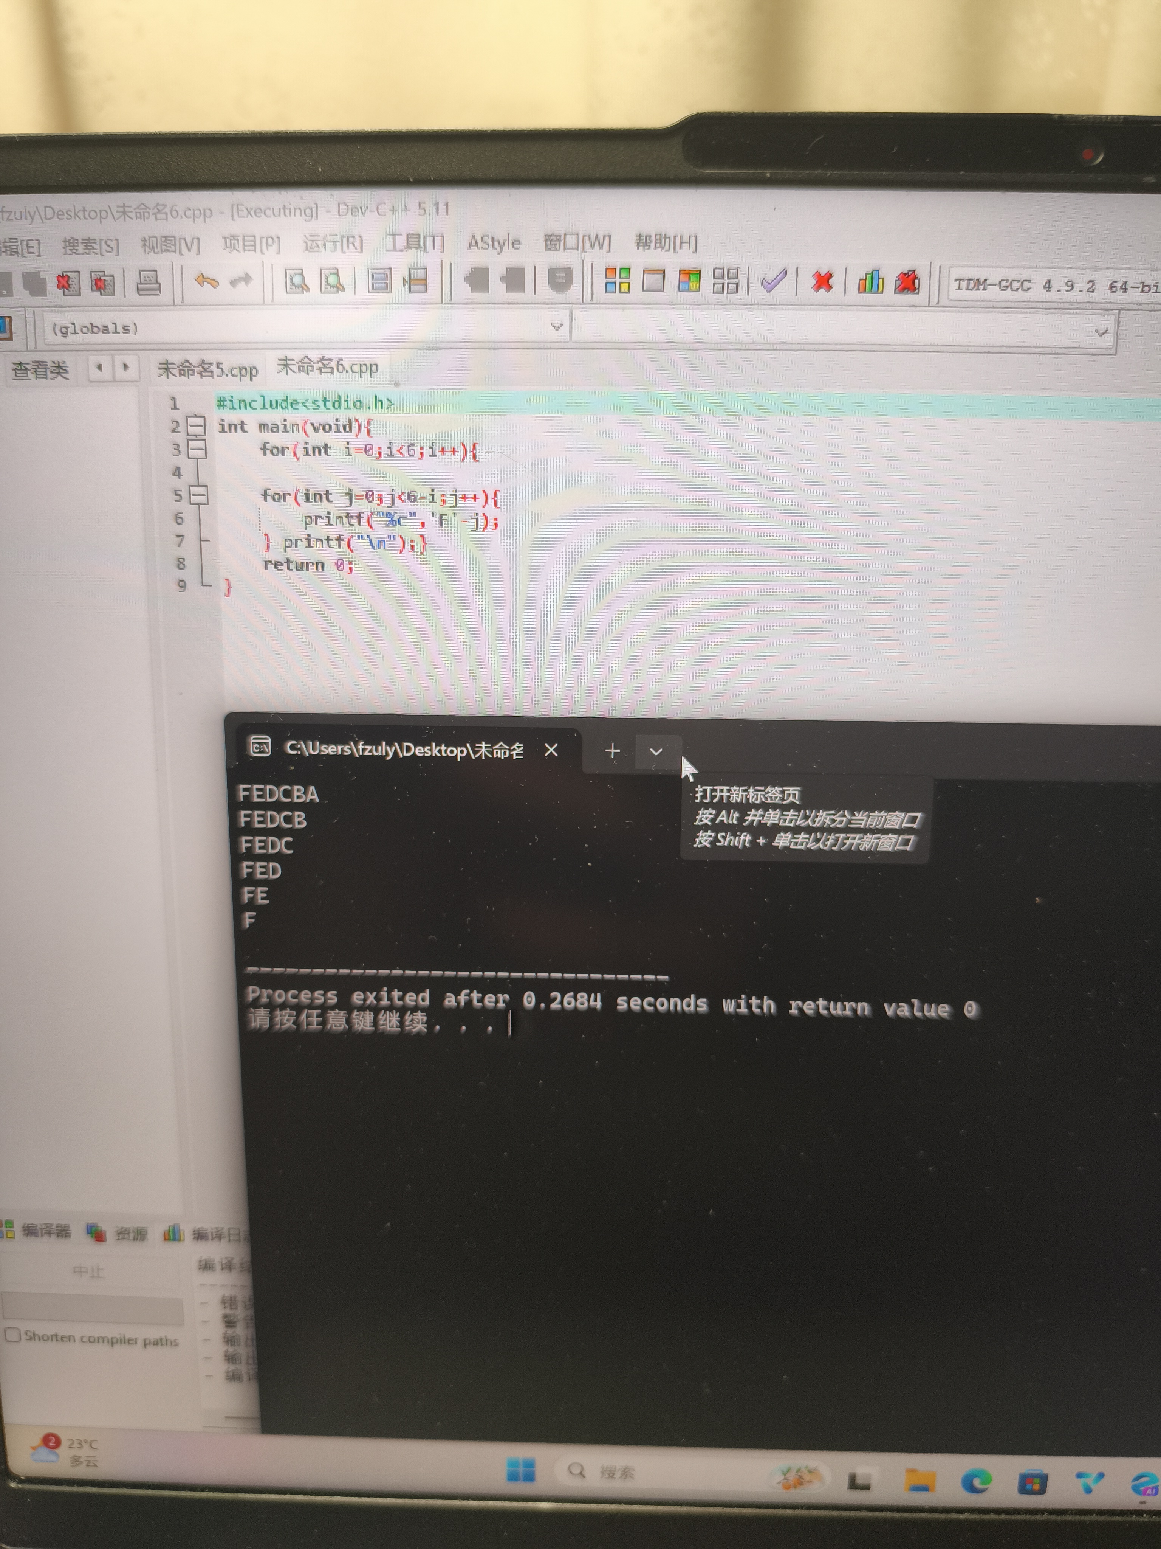Switch to 未命名5.cpp tab

[207, 369]
